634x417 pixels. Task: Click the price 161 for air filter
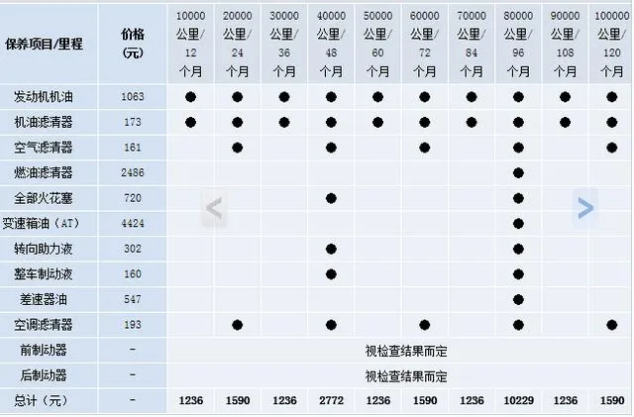133,148
